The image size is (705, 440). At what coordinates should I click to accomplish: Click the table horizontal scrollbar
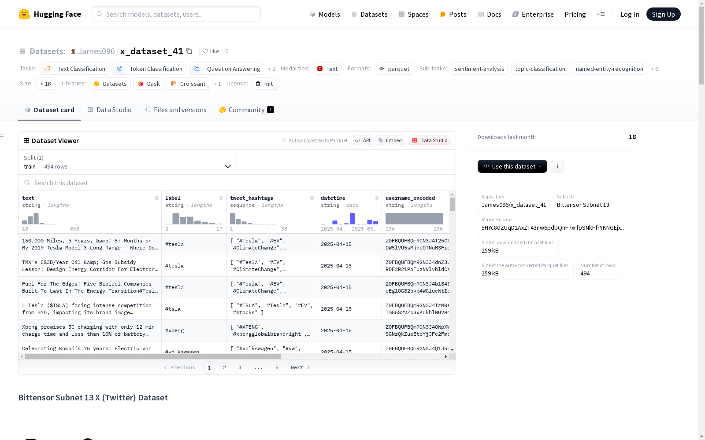tap(153, 356)
